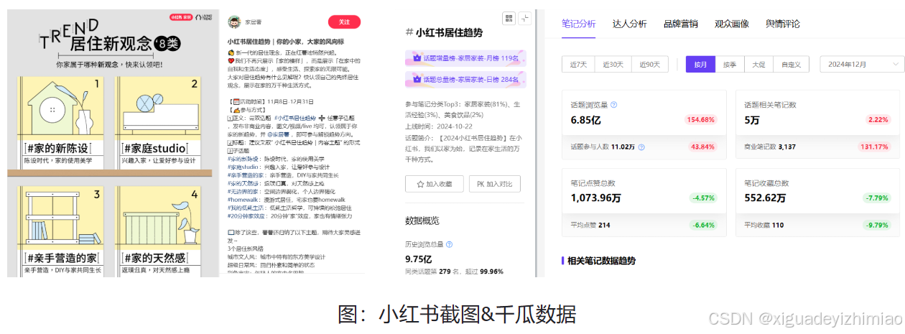Select the 大促 period option
The image size is (905, 334).
[758, 65]
